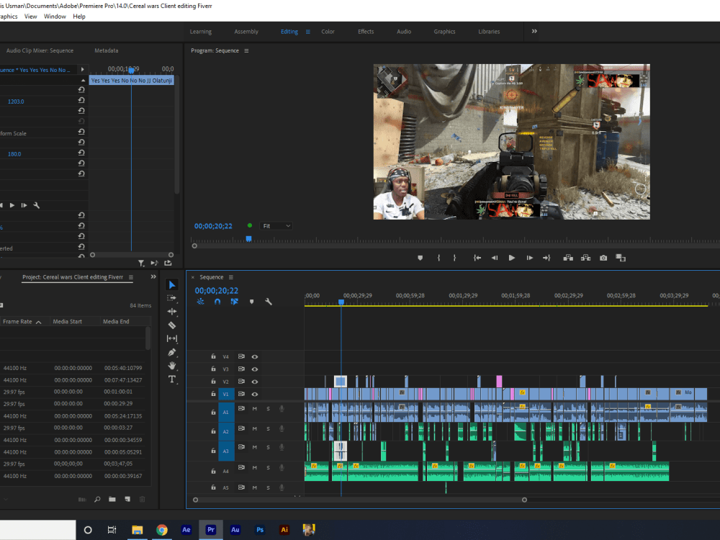
Task: Click timeline horizontal zoom scrollbar handle
Action: click(x=524, y=500)
